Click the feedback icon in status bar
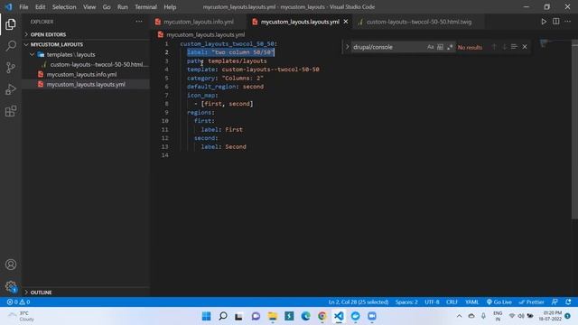 point(555,302)
